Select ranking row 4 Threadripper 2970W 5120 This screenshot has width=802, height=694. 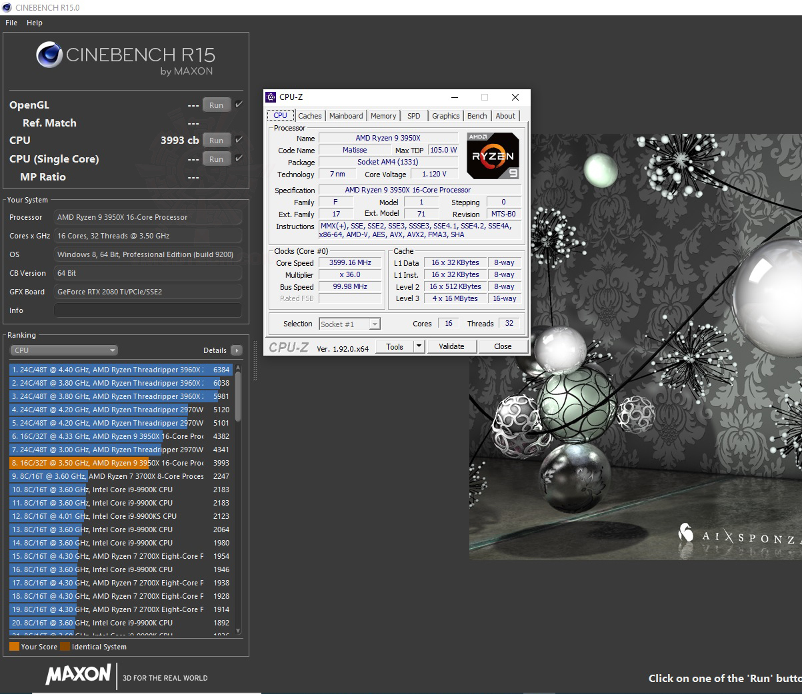point(120,410)
